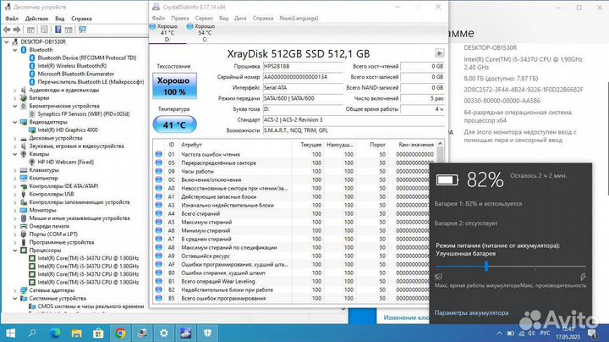Open Microsoft Store from the taskbar
Image resolution: width=609 pixels, height=342 pixels.
point(98,333)
